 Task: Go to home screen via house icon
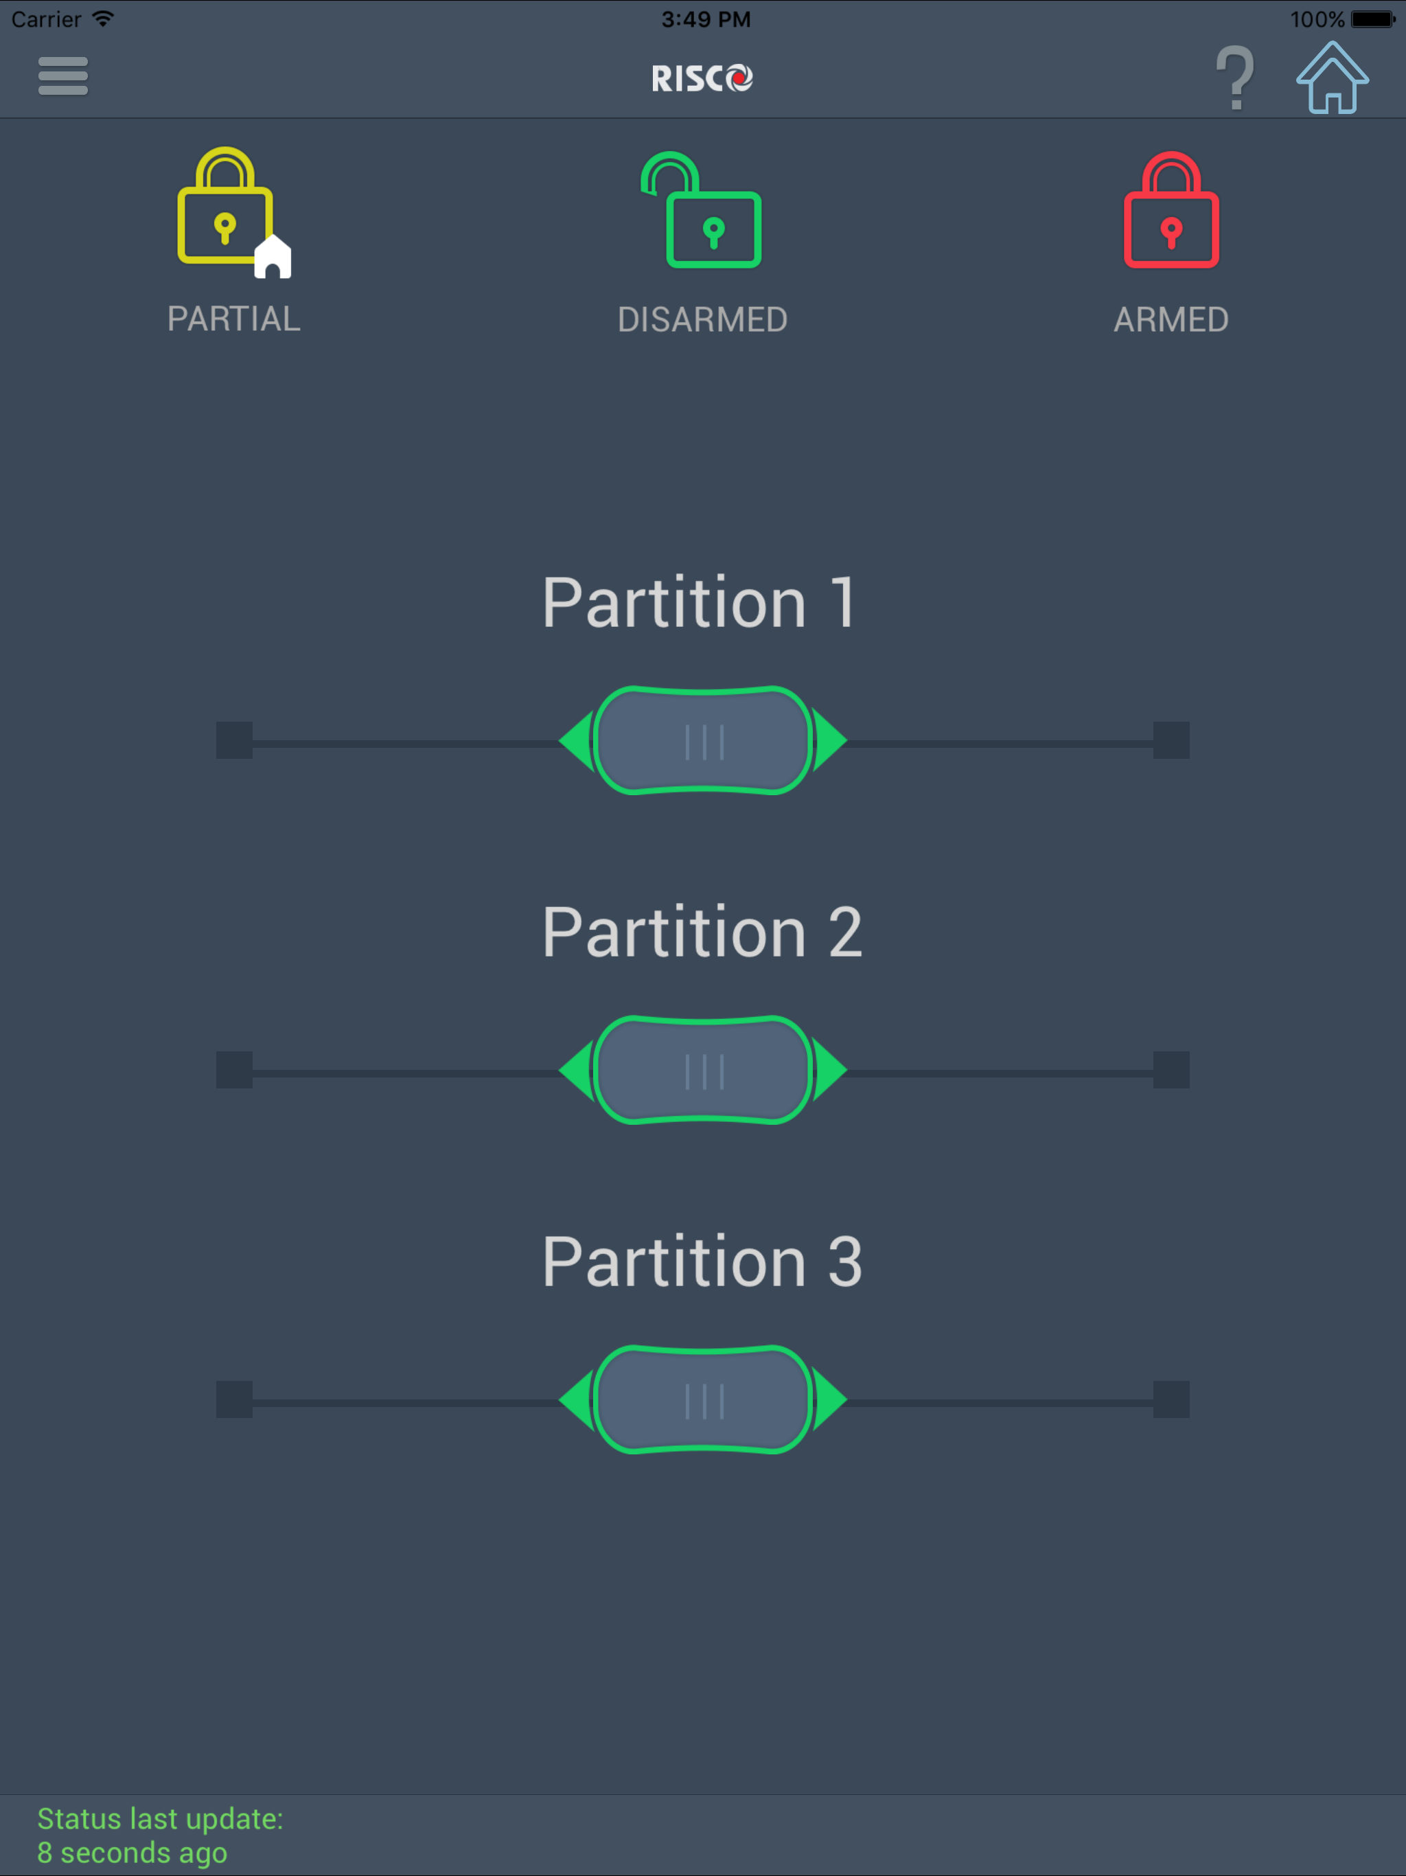pyautogui.click(x=1331, y=78)
